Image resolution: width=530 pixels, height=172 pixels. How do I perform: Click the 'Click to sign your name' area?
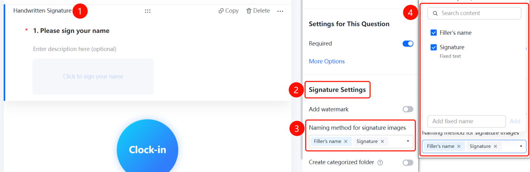[93, 76]
